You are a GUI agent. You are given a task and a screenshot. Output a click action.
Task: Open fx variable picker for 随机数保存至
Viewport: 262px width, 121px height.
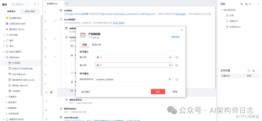click(170, 79)
